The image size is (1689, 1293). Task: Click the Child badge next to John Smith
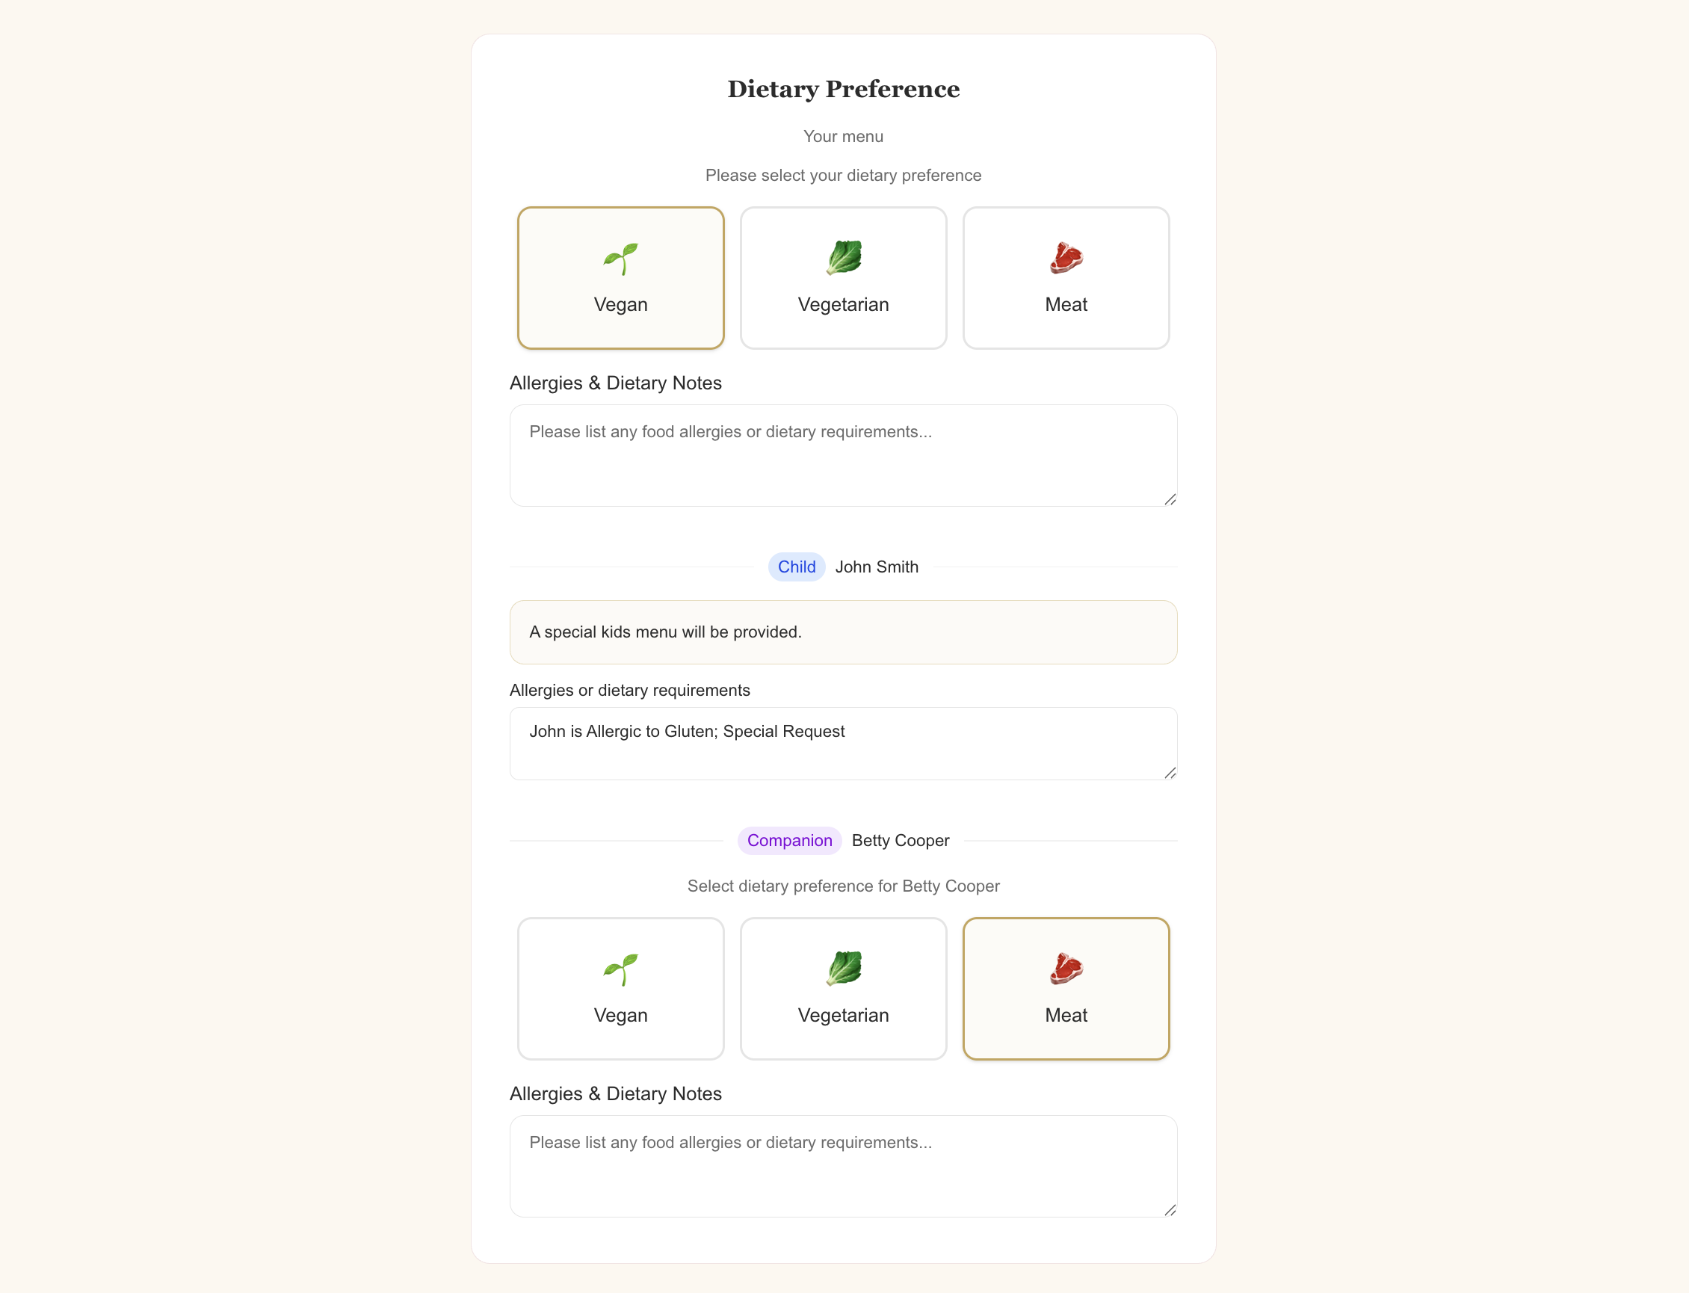coord(796,567)
